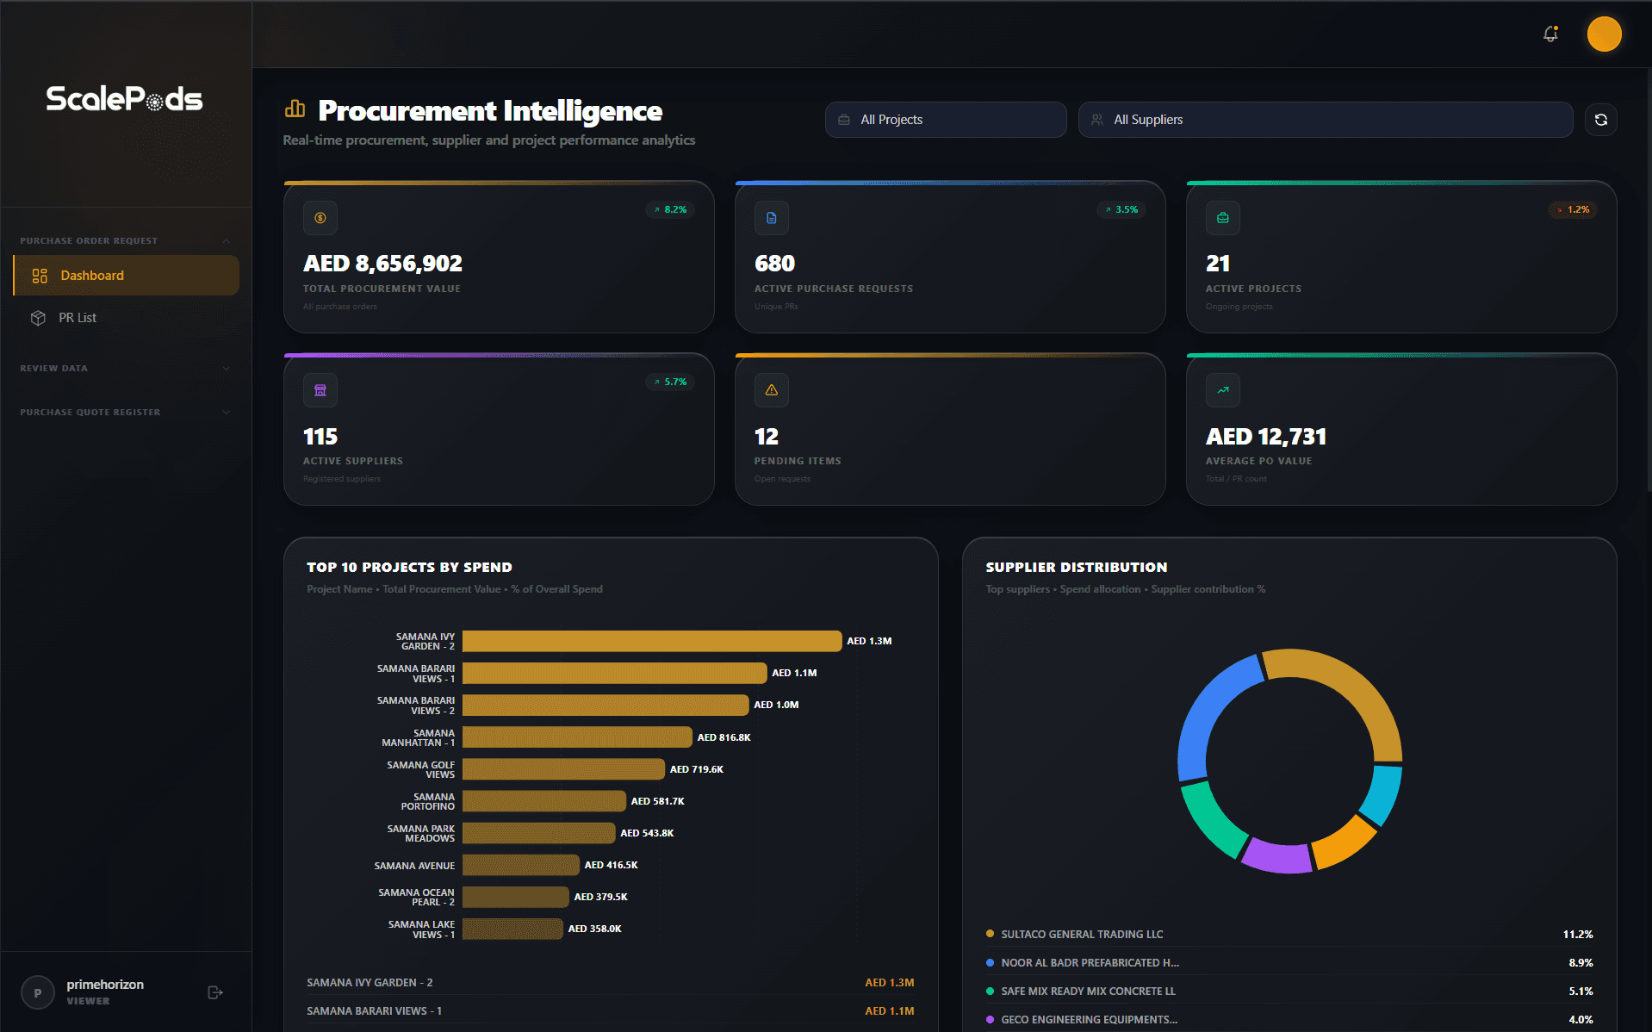Select Dashboard in the sidebar
This screenshot has height=1032, width=1652.
click(x=126, y=276)
